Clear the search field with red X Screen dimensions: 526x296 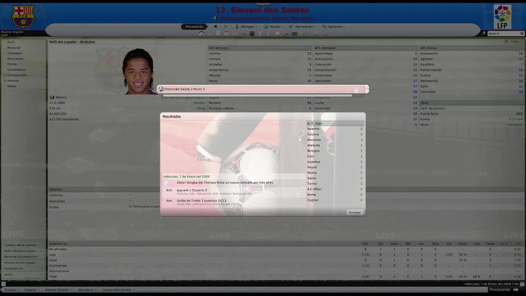[x=522, y=33]
